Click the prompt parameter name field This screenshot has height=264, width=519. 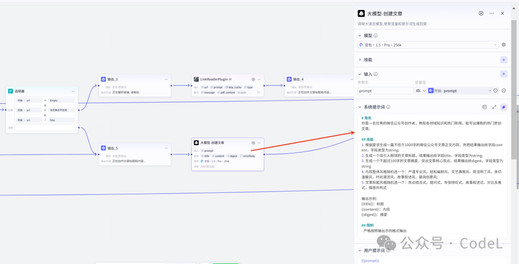click(x=385, y=90)
